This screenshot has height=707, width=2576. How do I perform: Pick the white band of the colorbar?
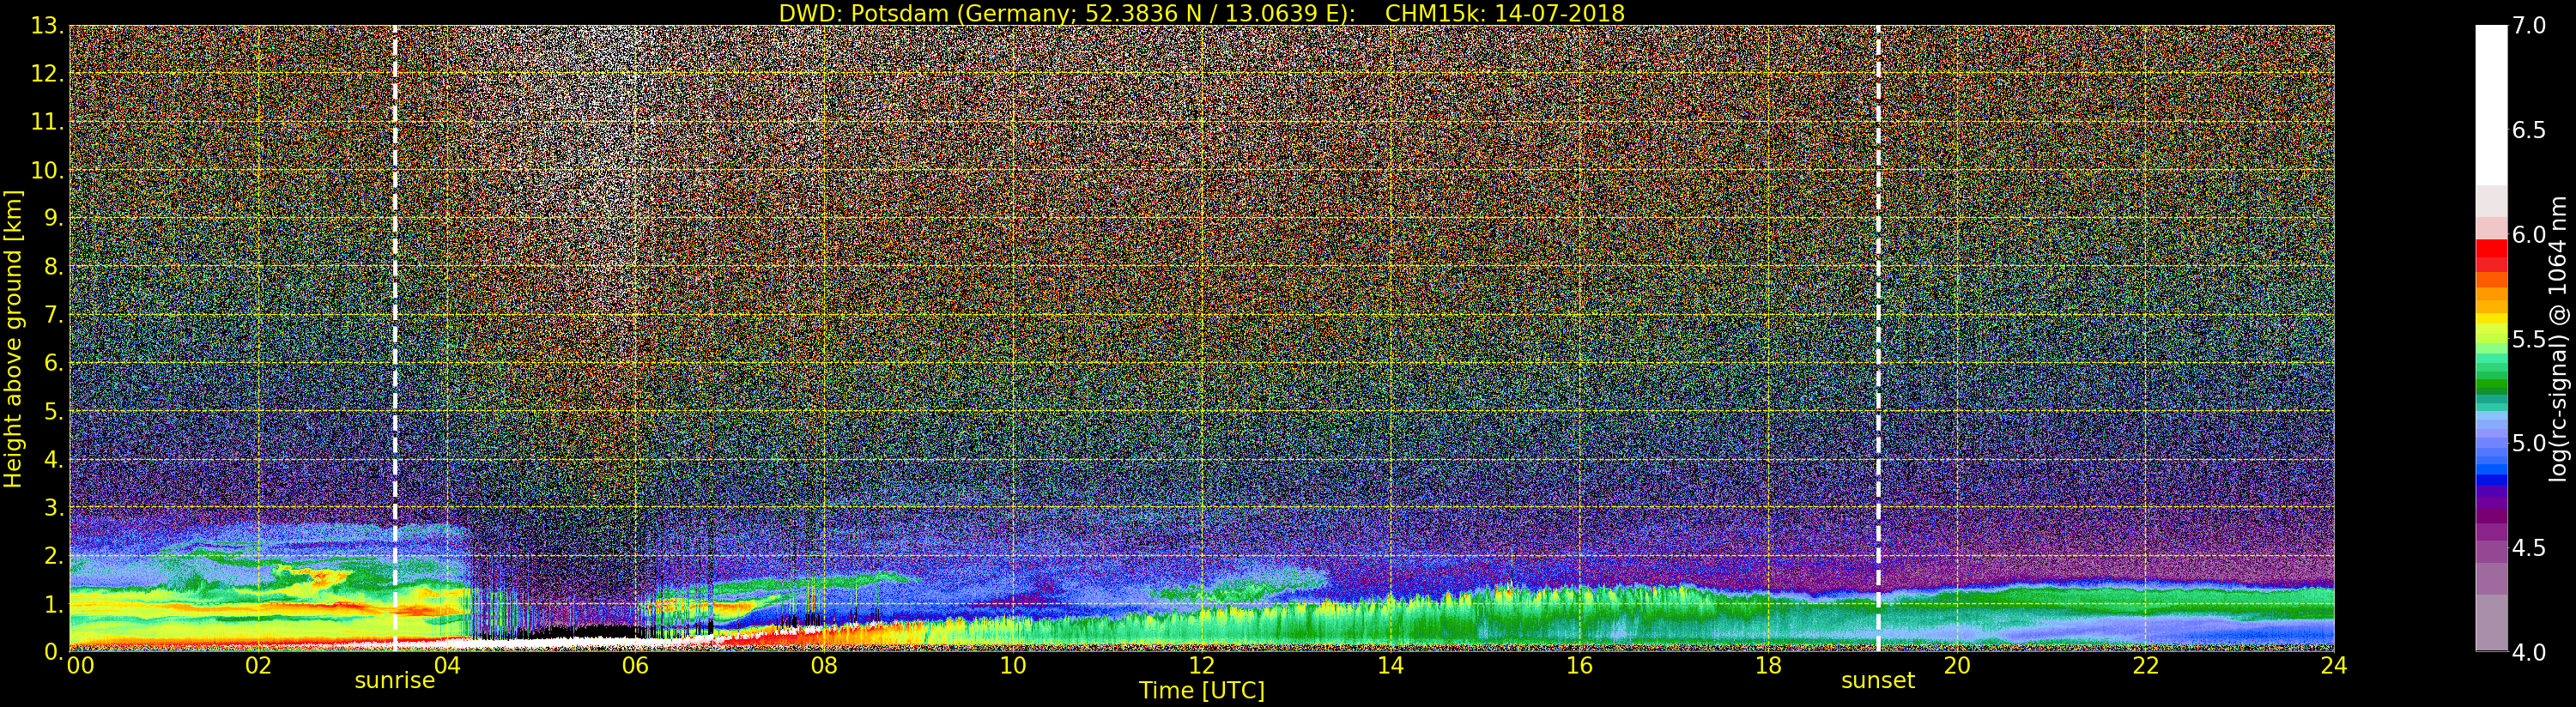2491,105
